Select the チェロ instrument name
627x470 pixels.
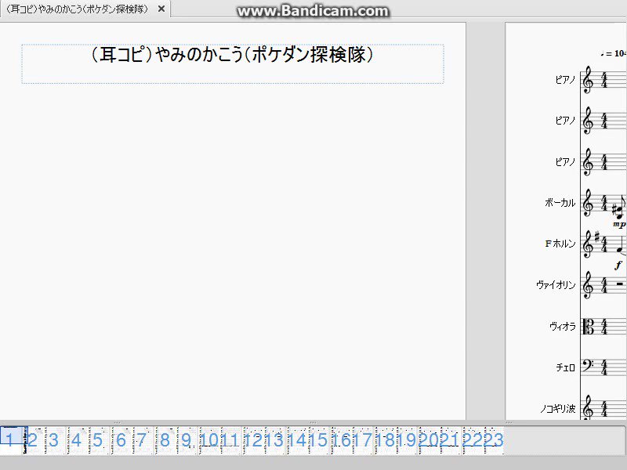pyautogui.click(x=565, y=367)
